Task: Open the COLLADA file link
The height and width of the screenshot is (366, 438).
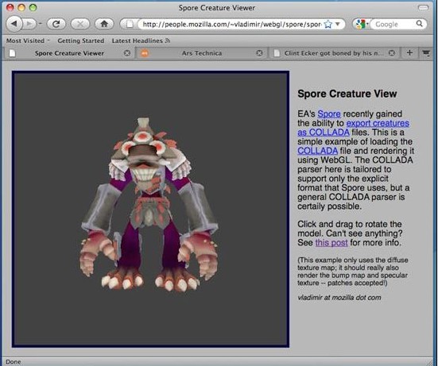Action: pyautogui.click(x=318, y=151)
